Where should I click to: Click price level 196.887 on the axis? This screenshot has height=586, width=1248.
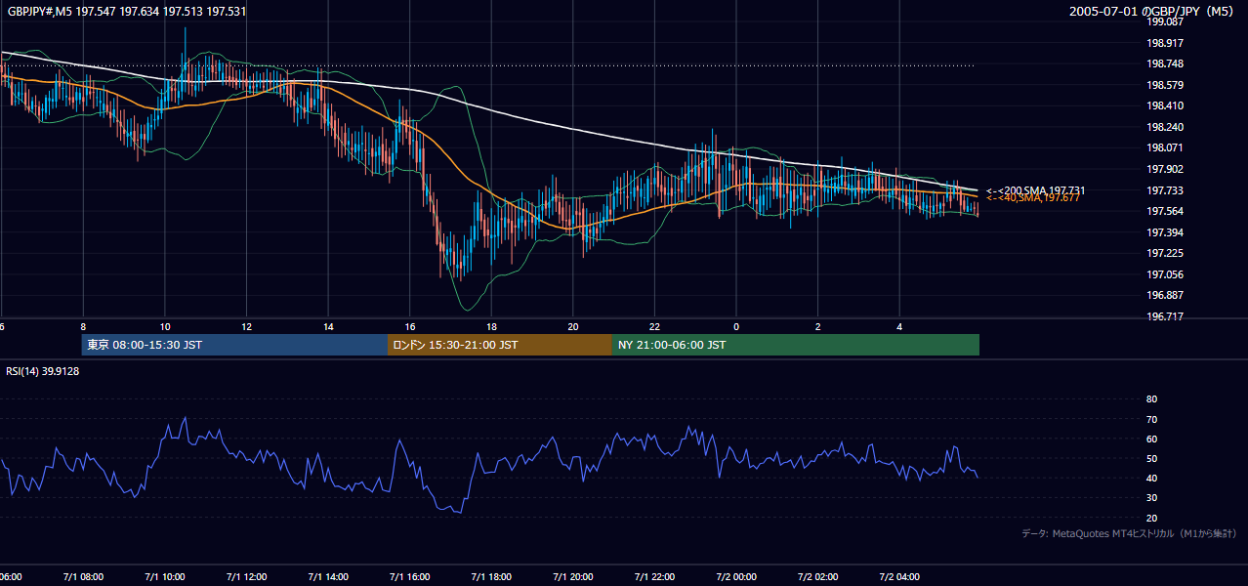[1165, 295]
